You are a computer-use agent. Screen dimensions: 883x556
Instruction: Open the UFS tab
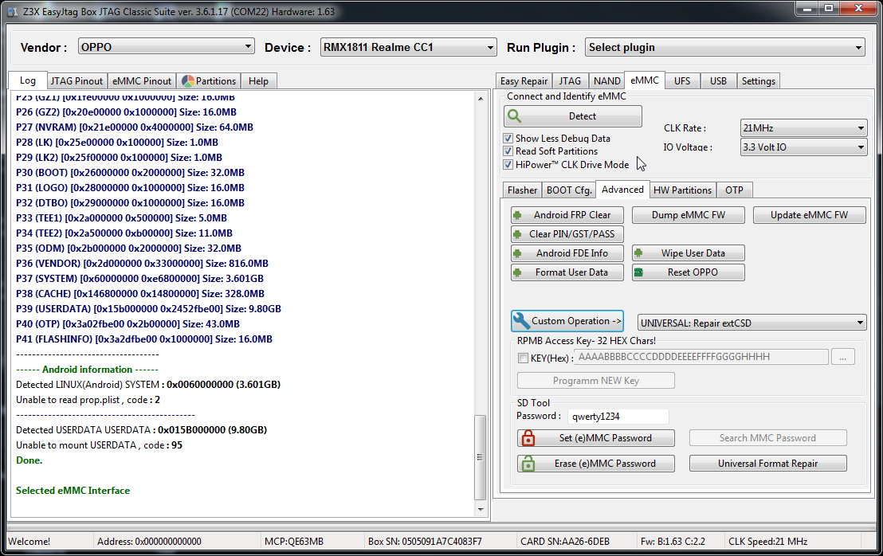coord(682,81)
